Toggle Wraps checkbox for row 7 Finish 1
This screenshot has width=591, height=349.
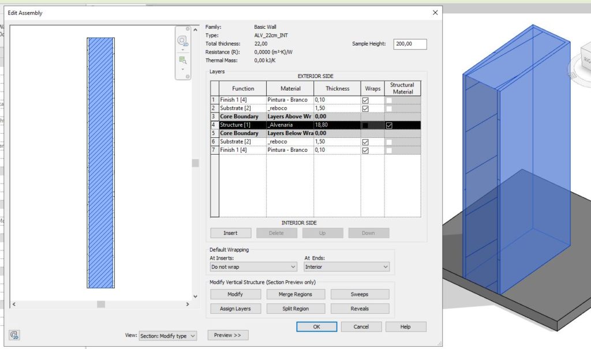[x=365, y=151]
